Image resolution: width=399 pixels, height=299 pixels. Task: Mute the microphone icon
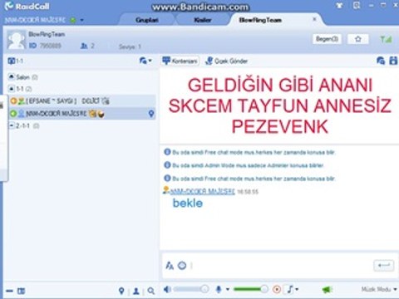pyautogui.click(x=219, y=290)
